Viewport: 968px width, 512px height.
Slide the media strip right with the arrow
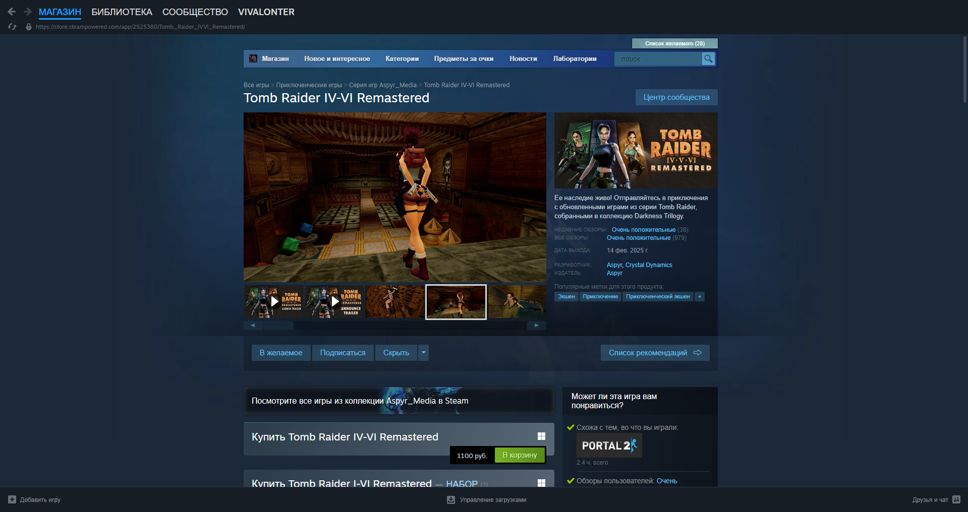(537, 326)
